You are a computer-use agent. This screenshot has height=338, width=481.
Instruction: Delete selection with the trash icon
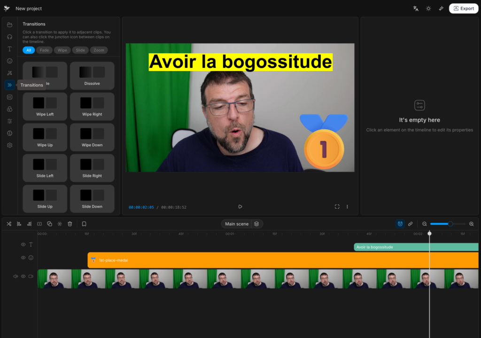70,224
